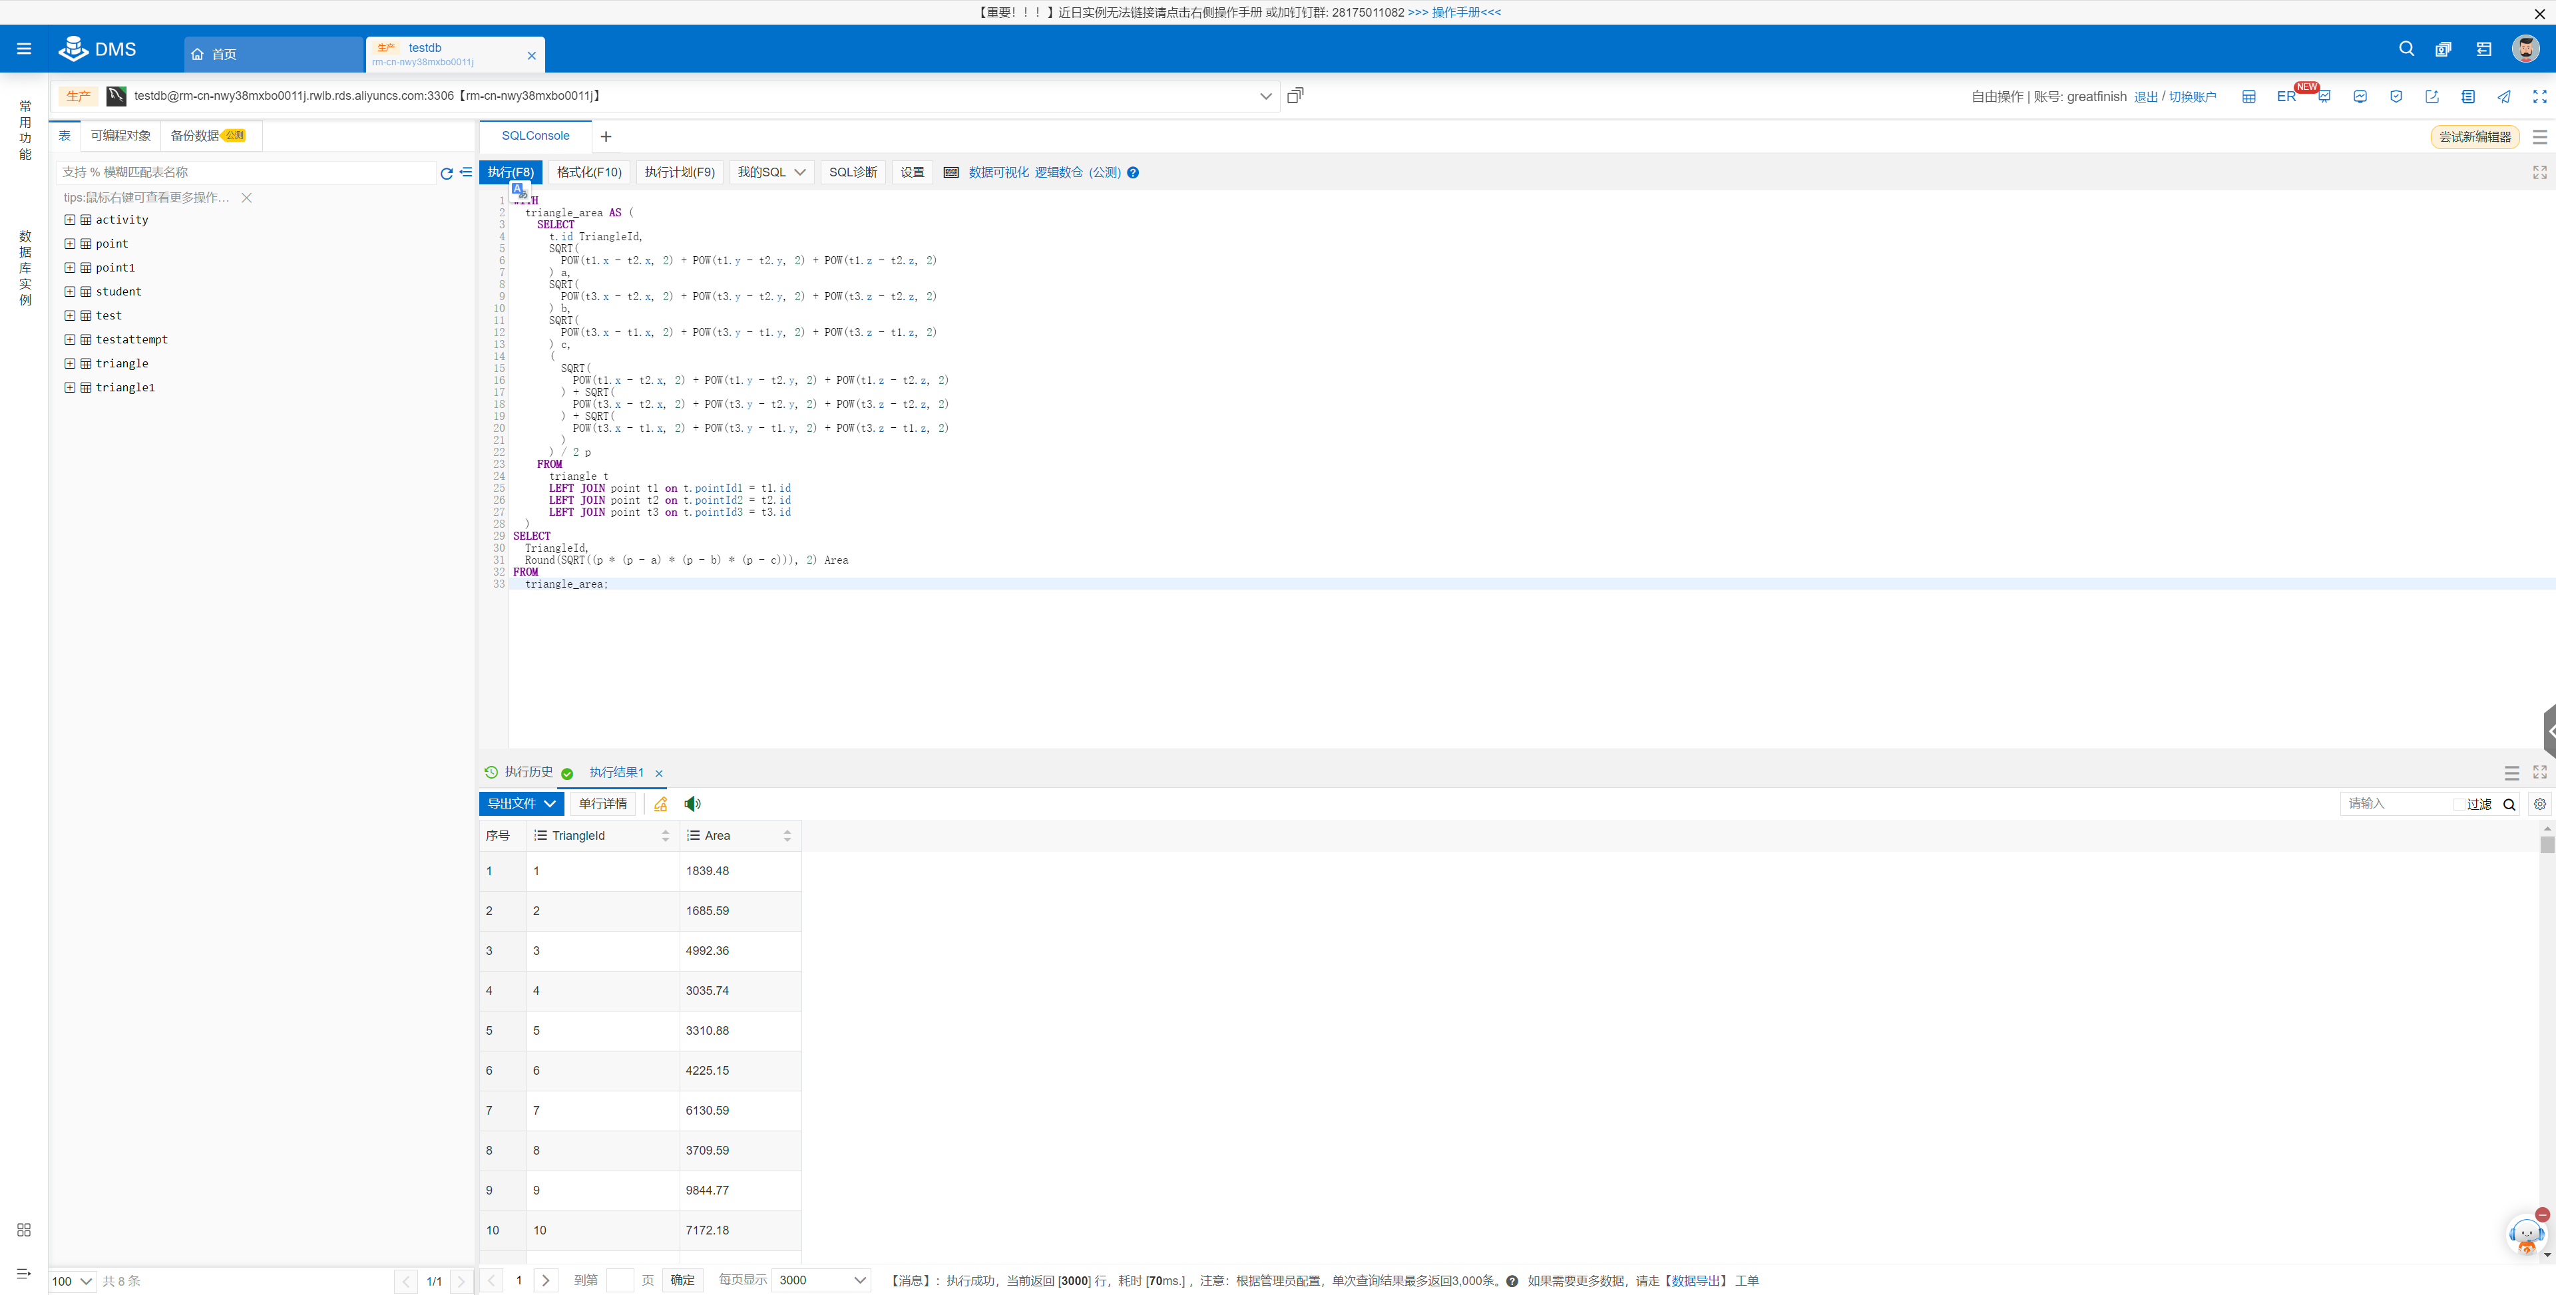Click the SQL editor fullscreen expand icon
This screenshot has height=1295, width=2556.
[x=2539, y=172]
